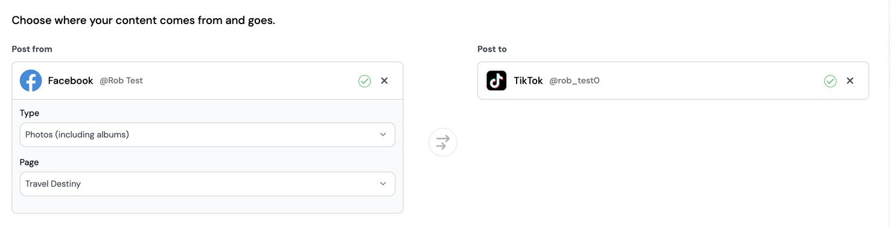Click the swap direction arrows icon
The height and width of the screenshot is (227, 892).
point(443,142)
